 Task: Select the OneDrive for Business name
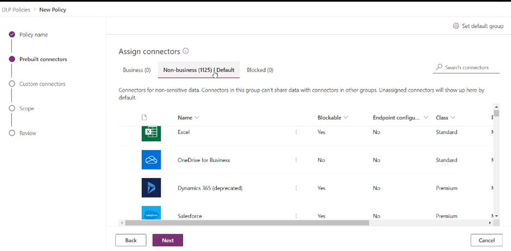point(204,160)
